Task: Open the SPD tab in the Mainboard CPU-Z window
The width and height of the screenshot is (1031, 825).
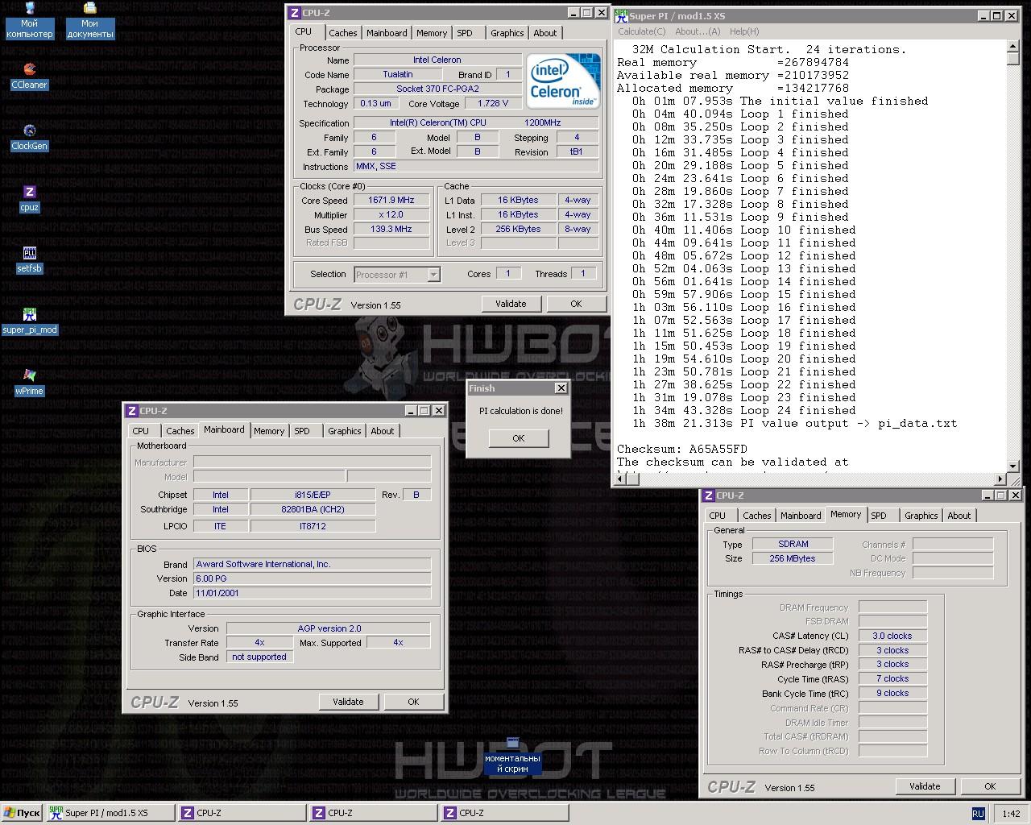Action: pyautogui.click(x=302, y=431)
